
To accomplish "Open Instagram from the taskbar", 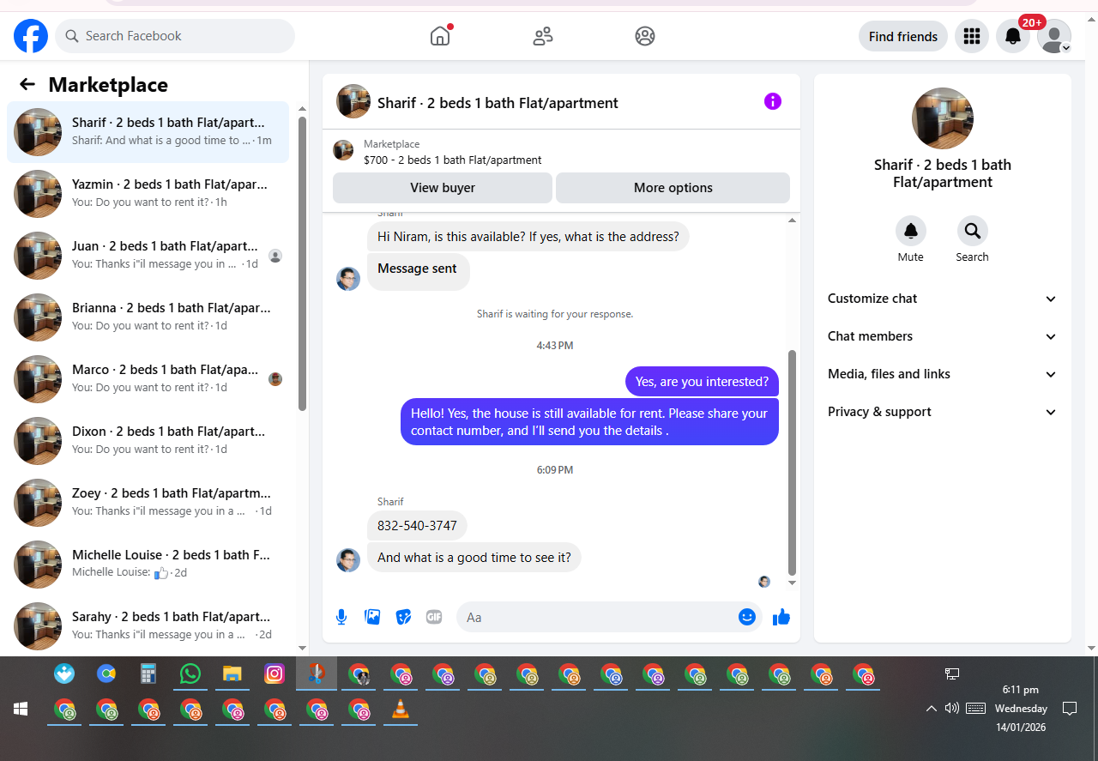I will (x=274, y=674).
